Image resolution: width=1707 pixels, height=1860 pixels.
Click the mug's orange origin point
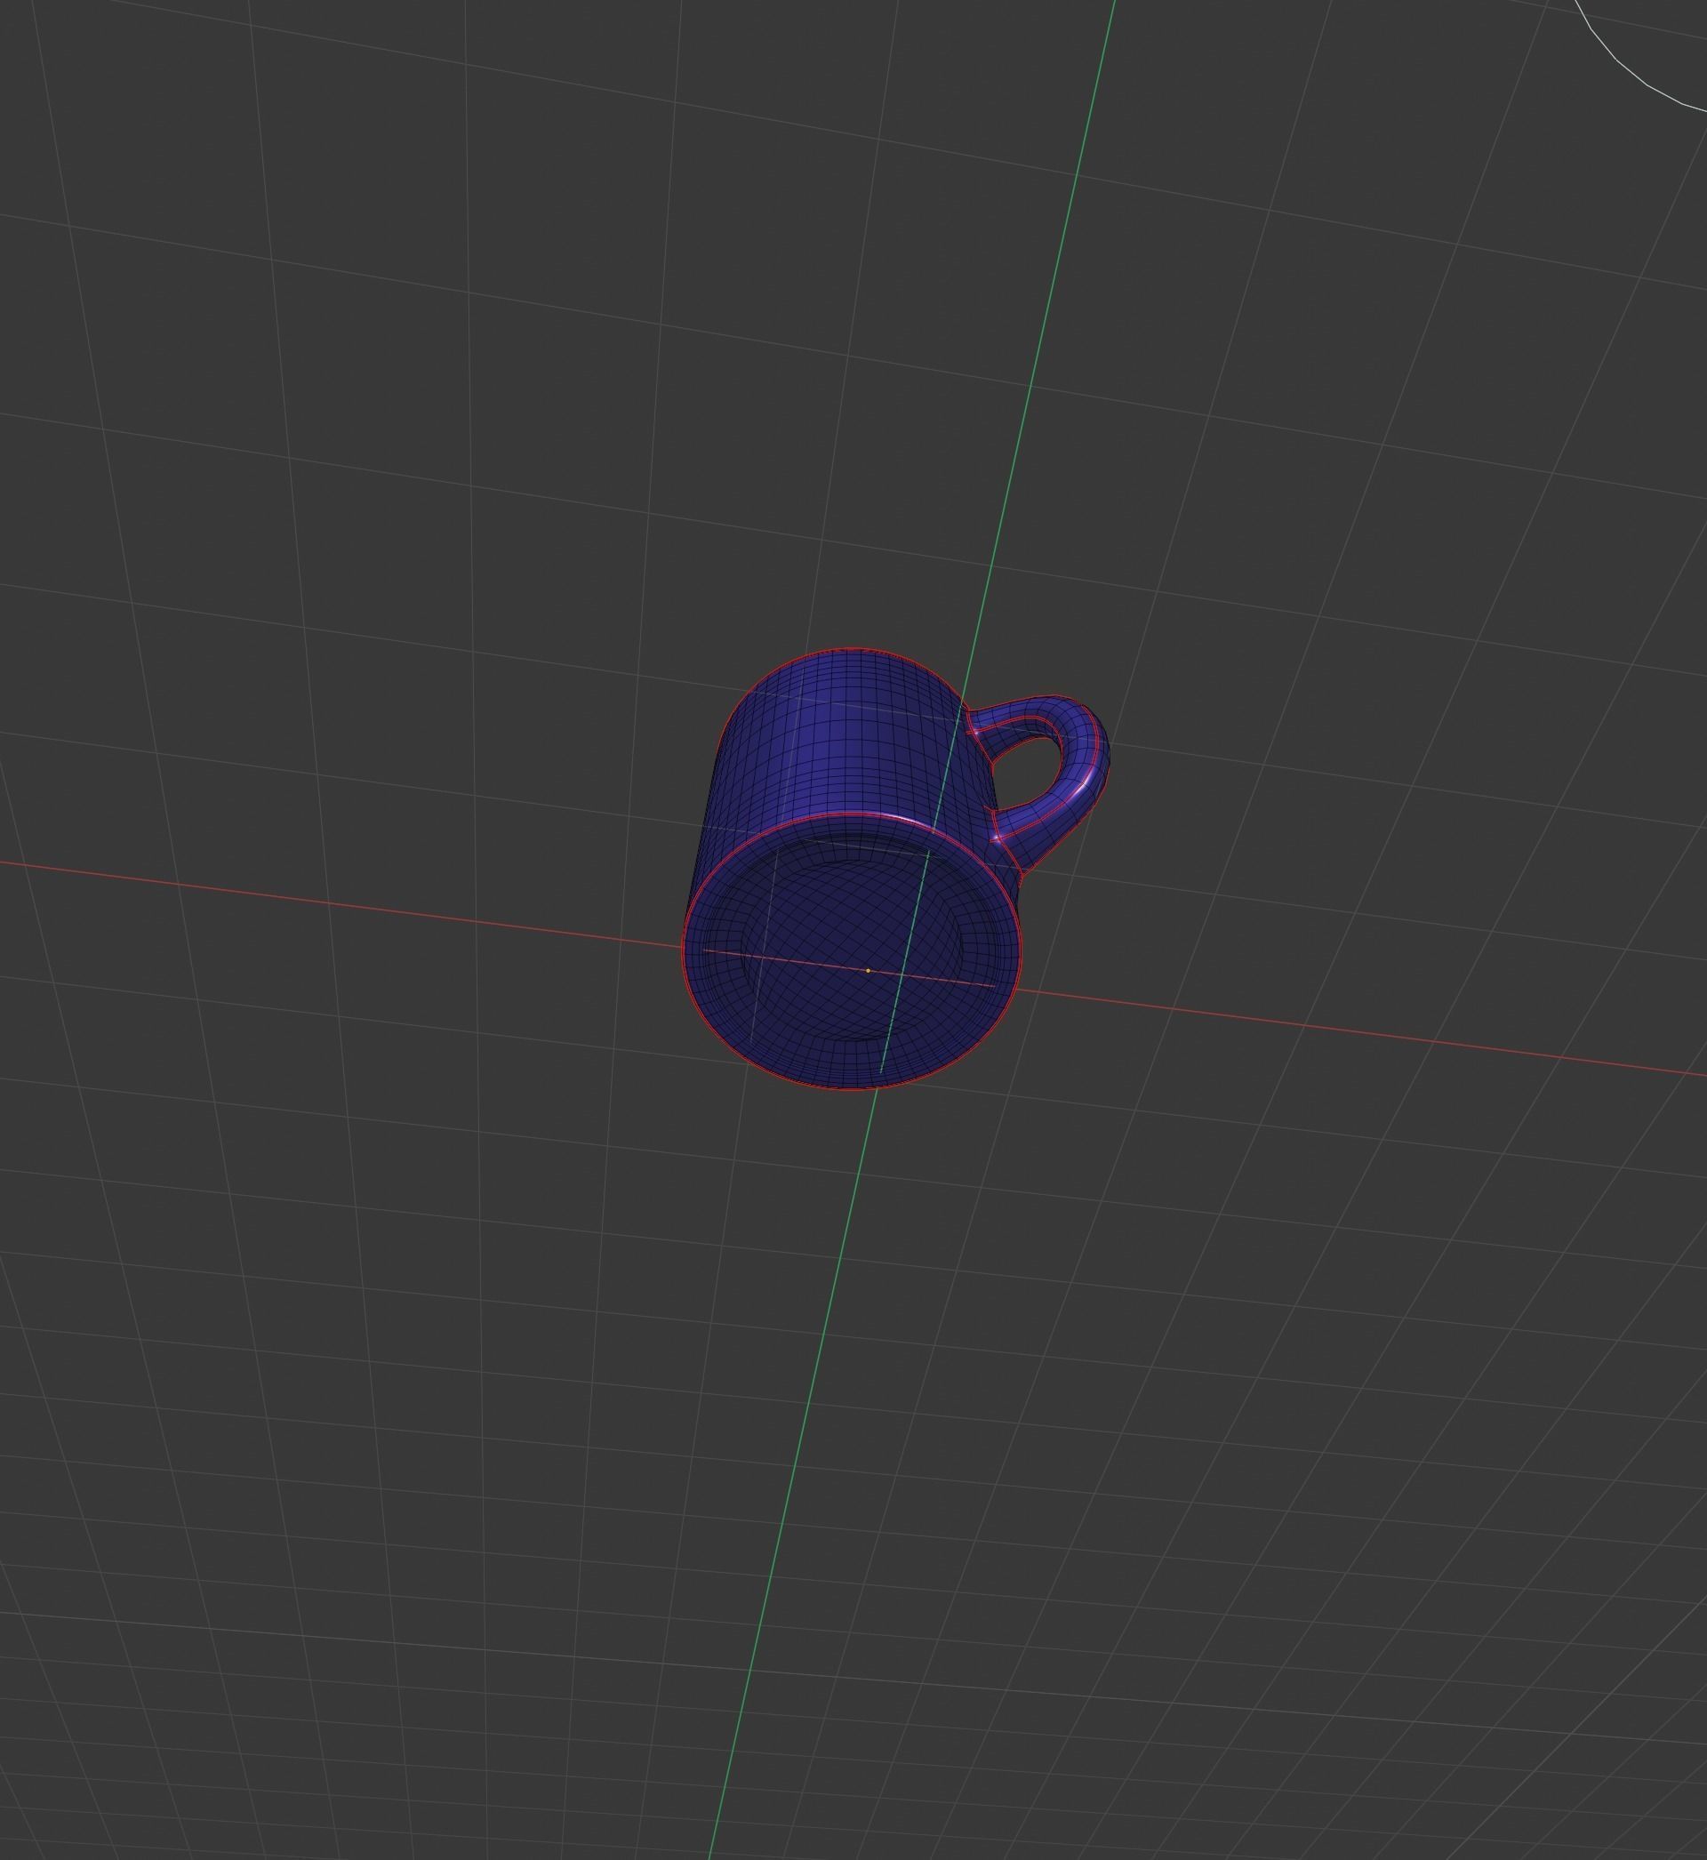tap(869, 971)
